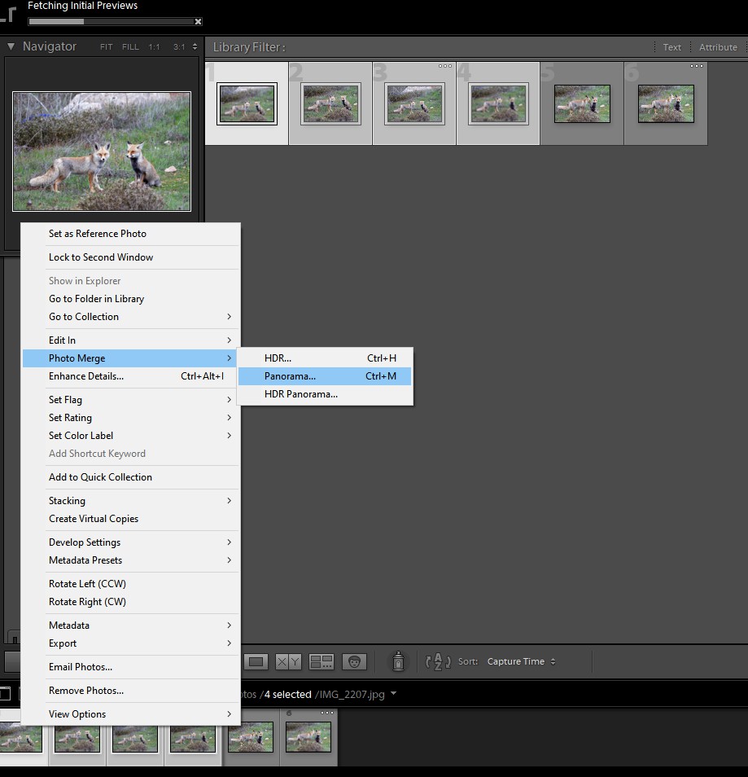
Task: Set Navigator zoom to FIT
Action: (106, 47)
